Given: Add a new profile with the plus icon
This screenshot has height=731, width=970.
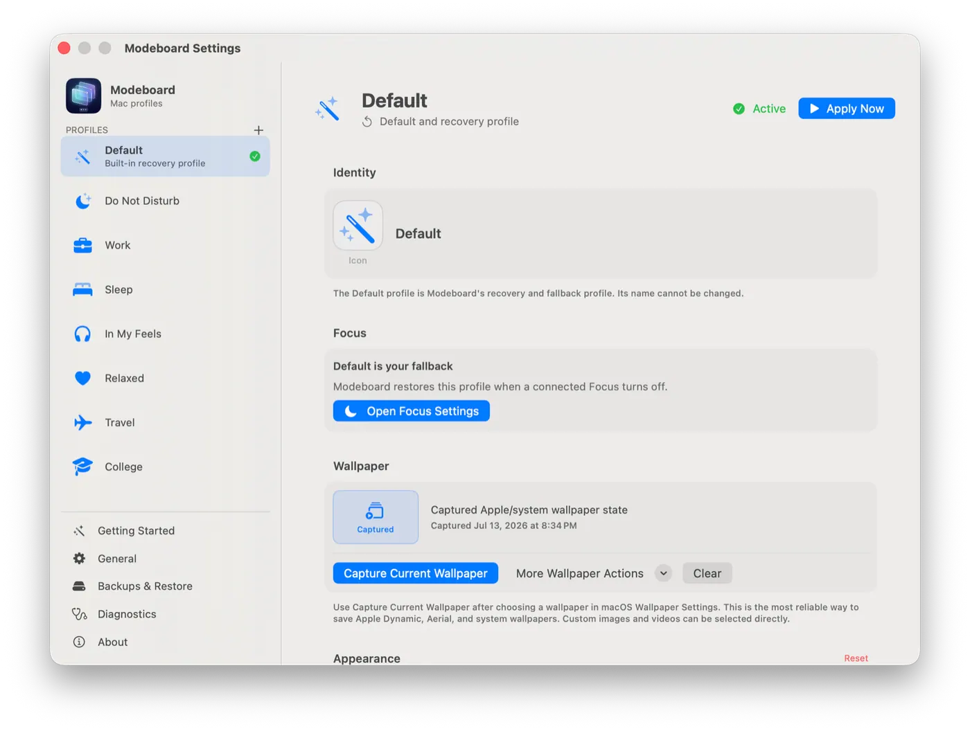Looking at the screenshot, I should pos(258,130).
